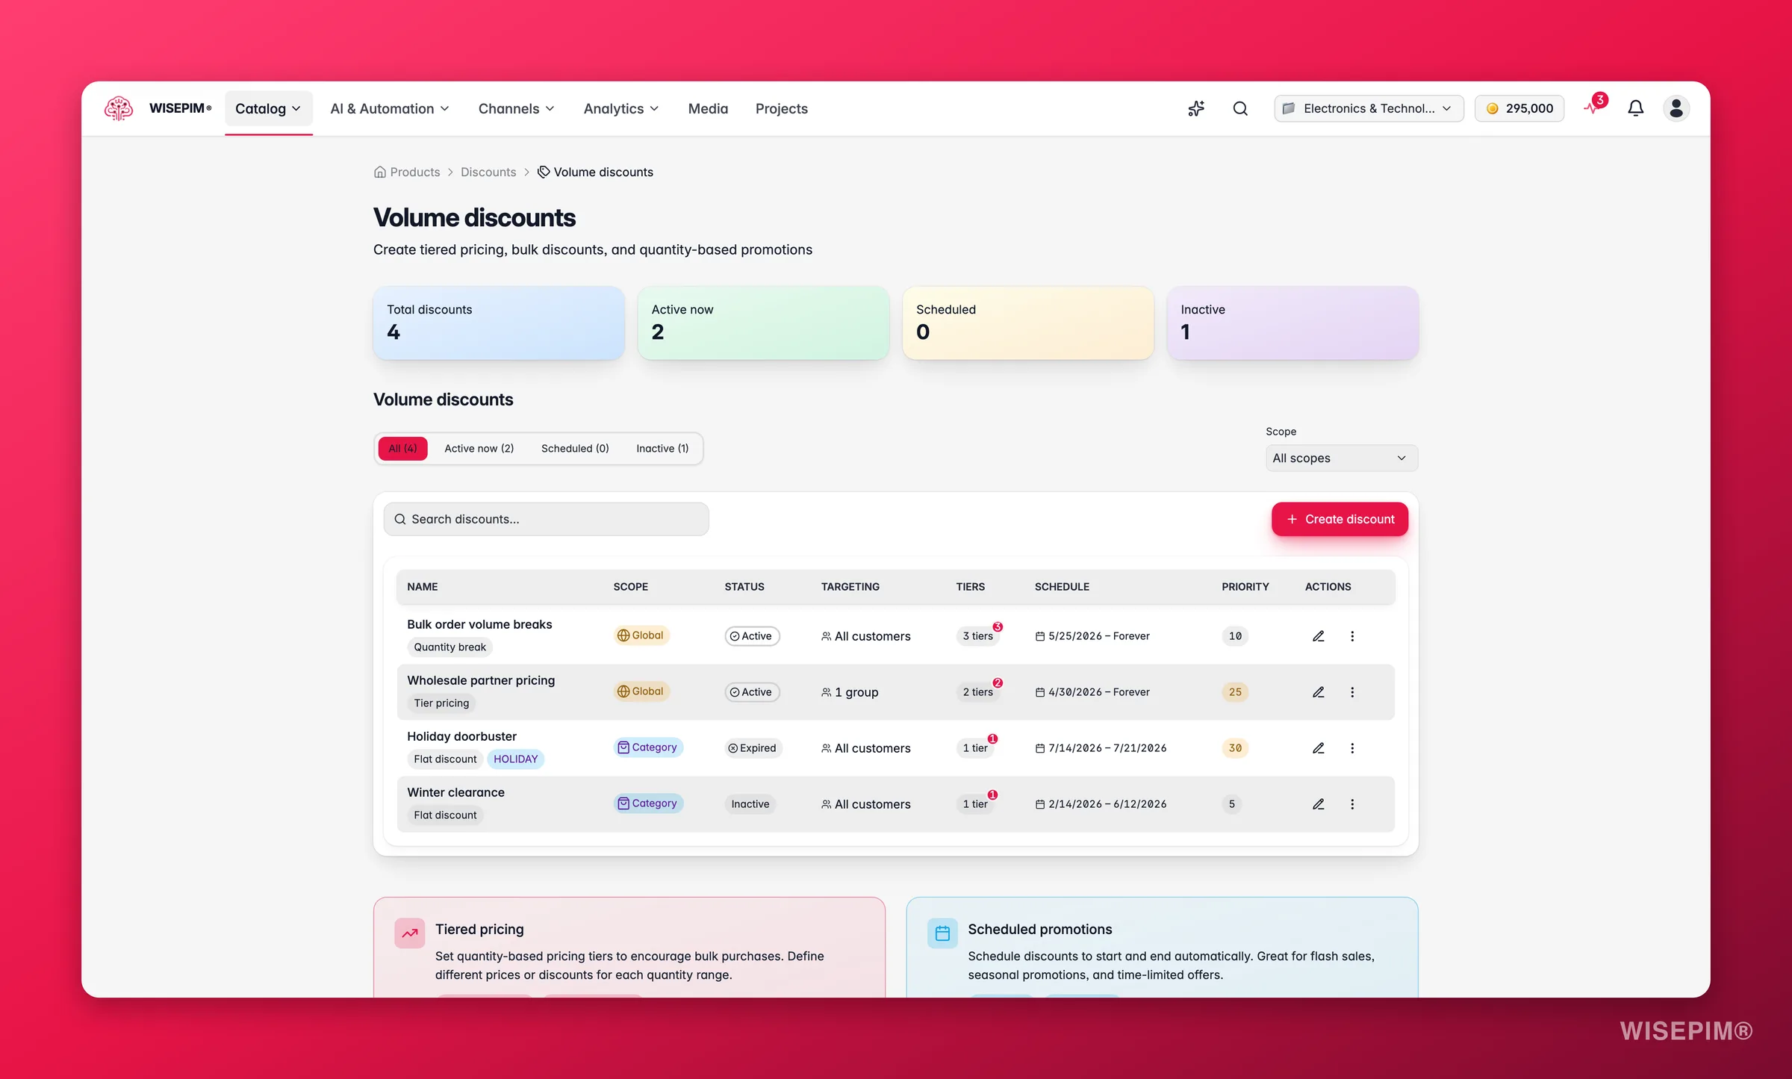Select the Scheduled (0) filter tab
1792x1079 pixels.
pyautogui.click(x=575, y=448)
